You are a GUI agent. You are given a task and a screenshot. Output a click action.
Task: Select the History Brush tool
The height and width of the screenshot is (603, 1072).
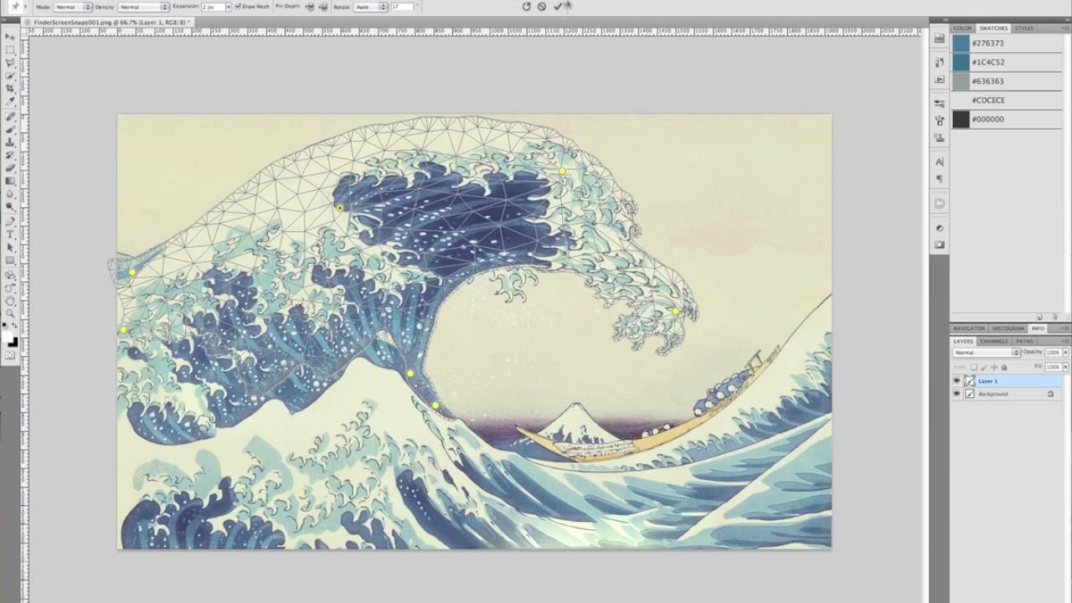pos(10,155)
